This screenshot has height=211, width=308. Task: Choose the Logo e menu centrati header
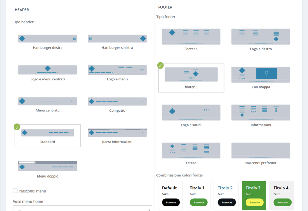(x=48, y=70)
